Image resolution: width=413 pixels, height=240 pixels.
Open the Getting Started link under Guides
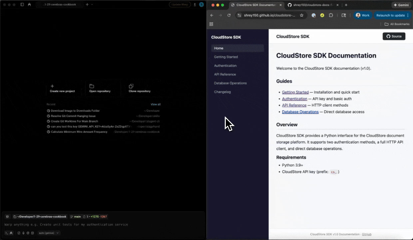click(x=295, y=92)
